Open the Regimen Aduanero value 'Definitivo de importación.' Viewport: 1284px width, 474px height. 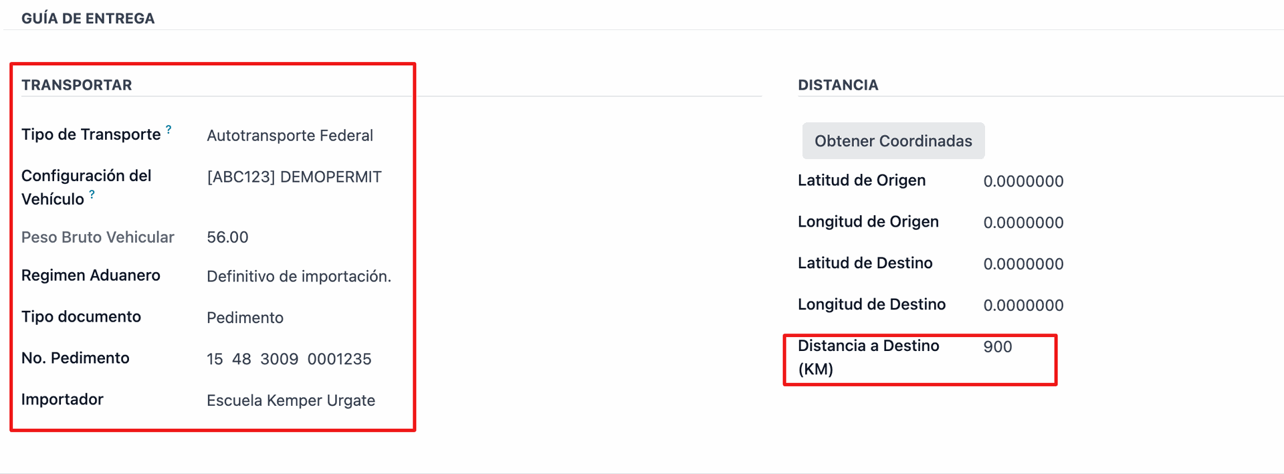(298, 277)
